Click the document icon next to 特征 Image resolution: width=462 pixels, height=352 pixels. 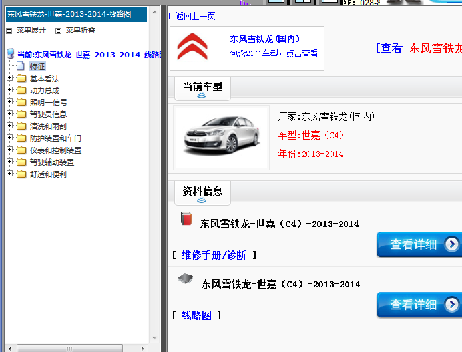point(21,66)
